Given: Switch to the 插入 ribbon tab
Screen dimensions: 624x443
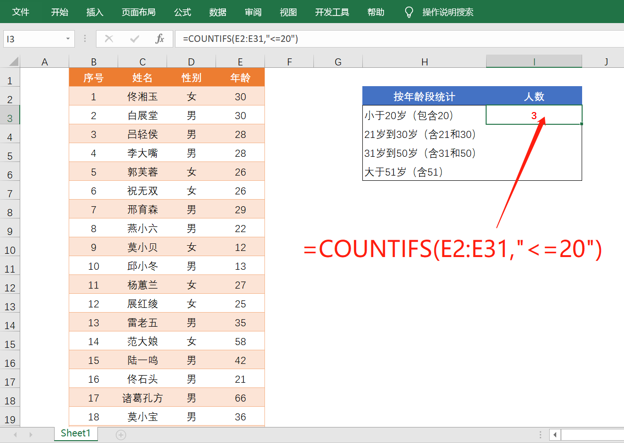Looking at the screenshot, I should point(95,12).
